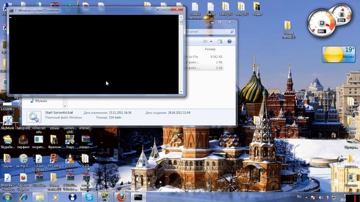Launch the Fraps desktop shortcut
The width and height of the screenshot is (360, 202).
(x=70, y=142)
